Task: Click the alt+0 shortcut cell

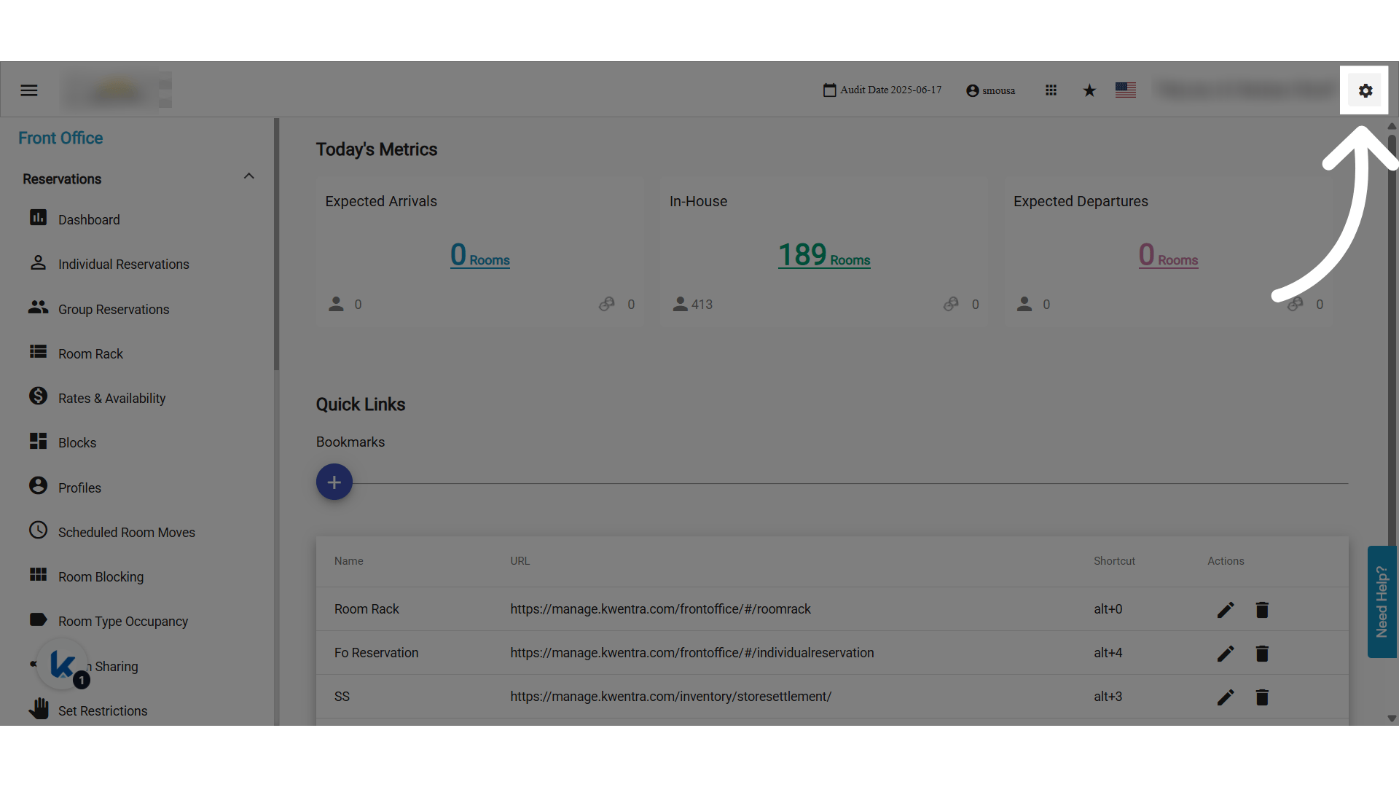Action: click(1108, 608)
